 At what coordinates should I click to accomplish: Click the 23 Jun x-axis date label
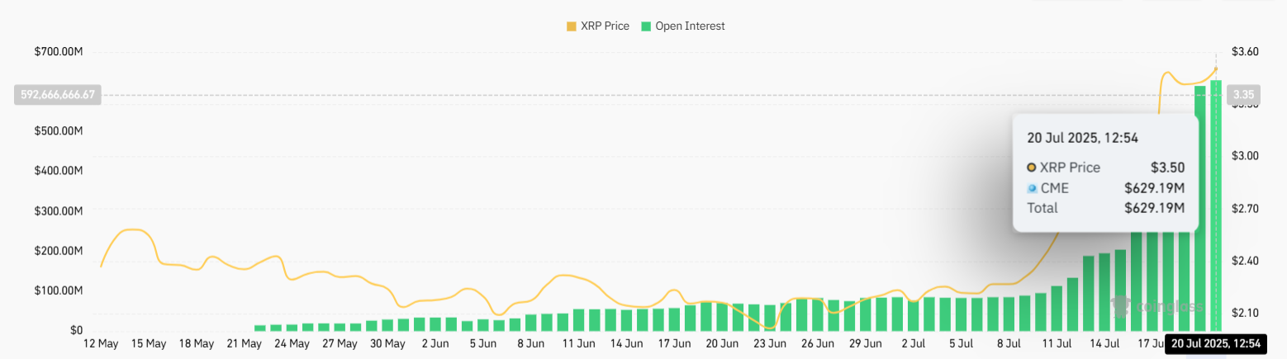(x=770, y=343)
